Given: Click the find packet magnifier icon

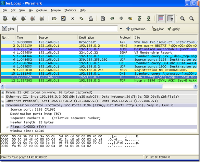Looking at the screenshot, I should pyautogui.click(x=103, y=18).
